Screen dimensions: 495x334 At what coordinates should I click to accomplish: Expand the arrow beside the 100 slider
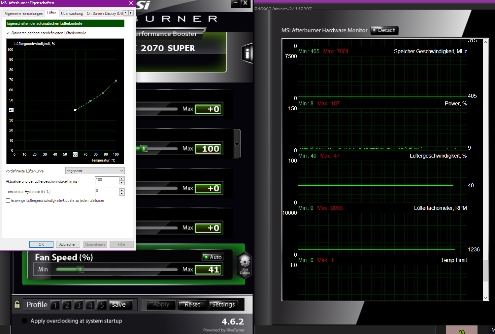click(237, 144)
